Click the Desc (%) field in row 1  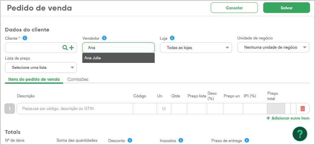pyautogui.click(x=215, y=109)
